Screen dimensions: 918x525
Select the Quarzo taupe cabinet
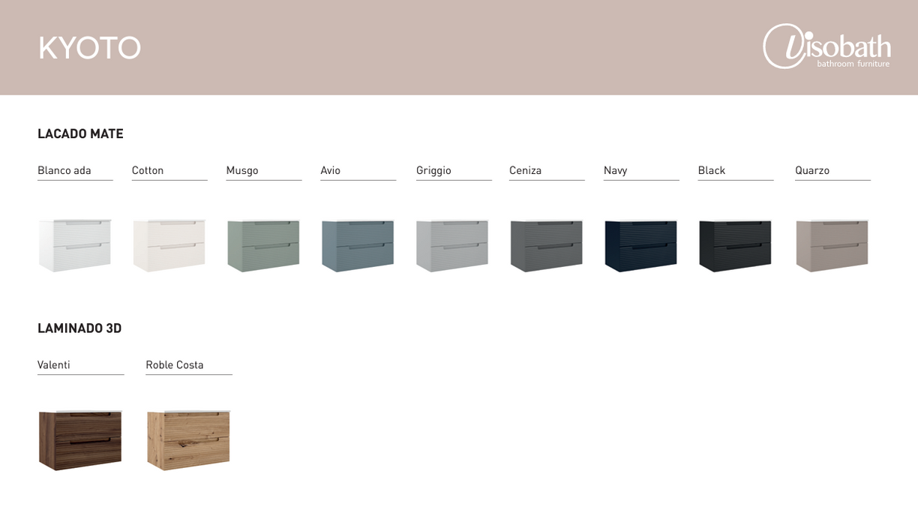(832, 245)
